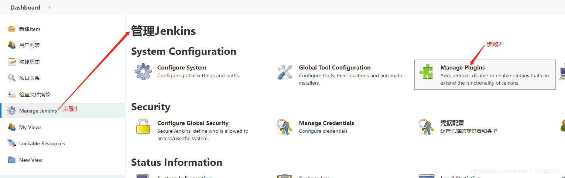Click the Lockable Resources drive icon
The image size is (565, 178).
pos(12,143)
